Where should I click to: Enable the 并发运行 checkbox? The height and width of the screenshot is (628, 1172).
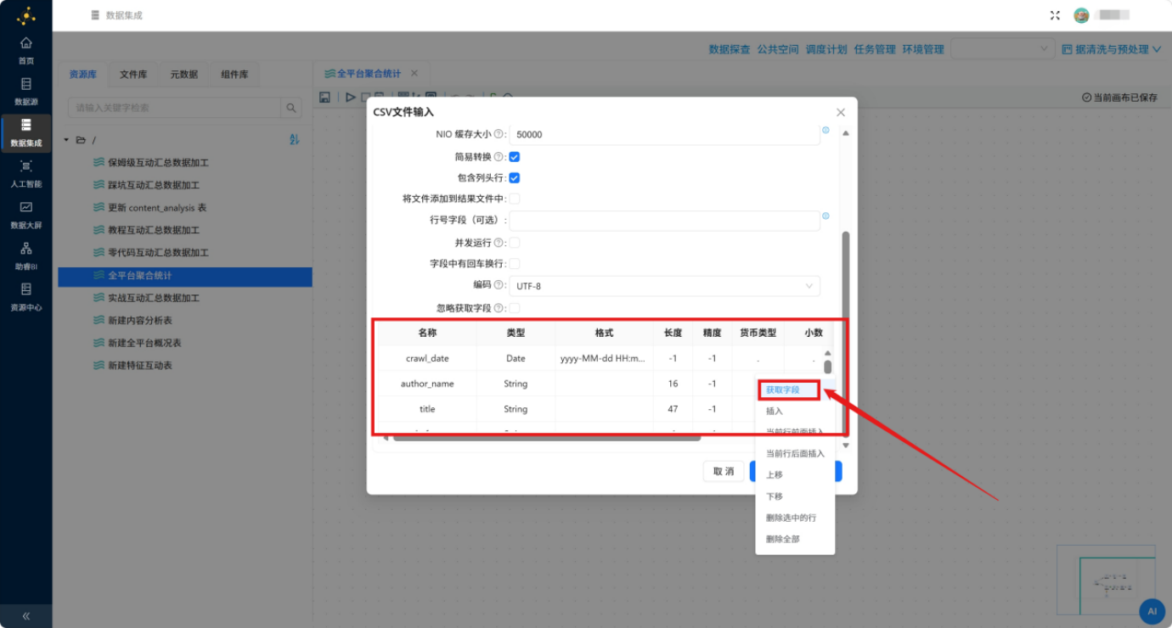click(x=515, y=243)
